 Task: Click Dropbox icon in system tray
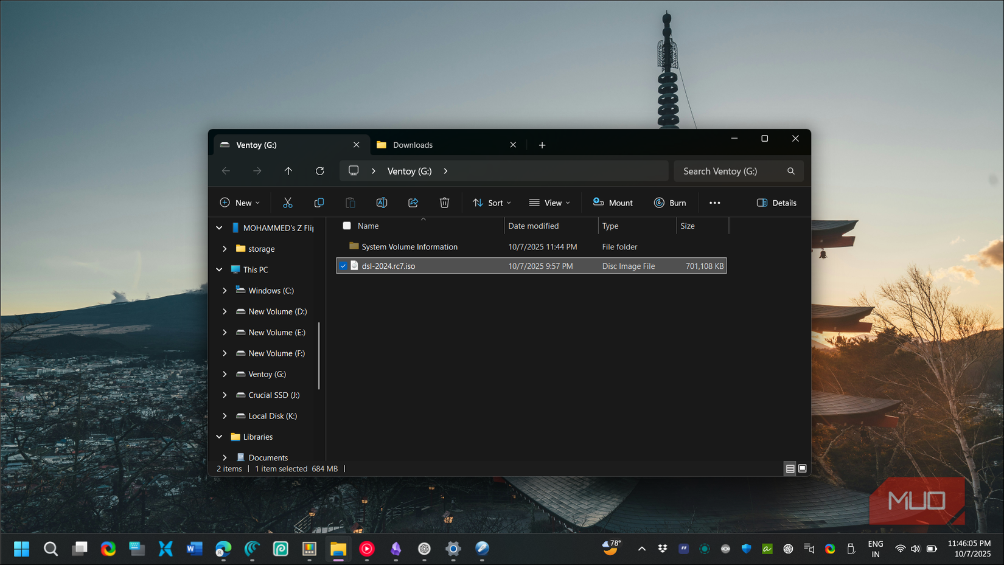[x=663, y=549]
